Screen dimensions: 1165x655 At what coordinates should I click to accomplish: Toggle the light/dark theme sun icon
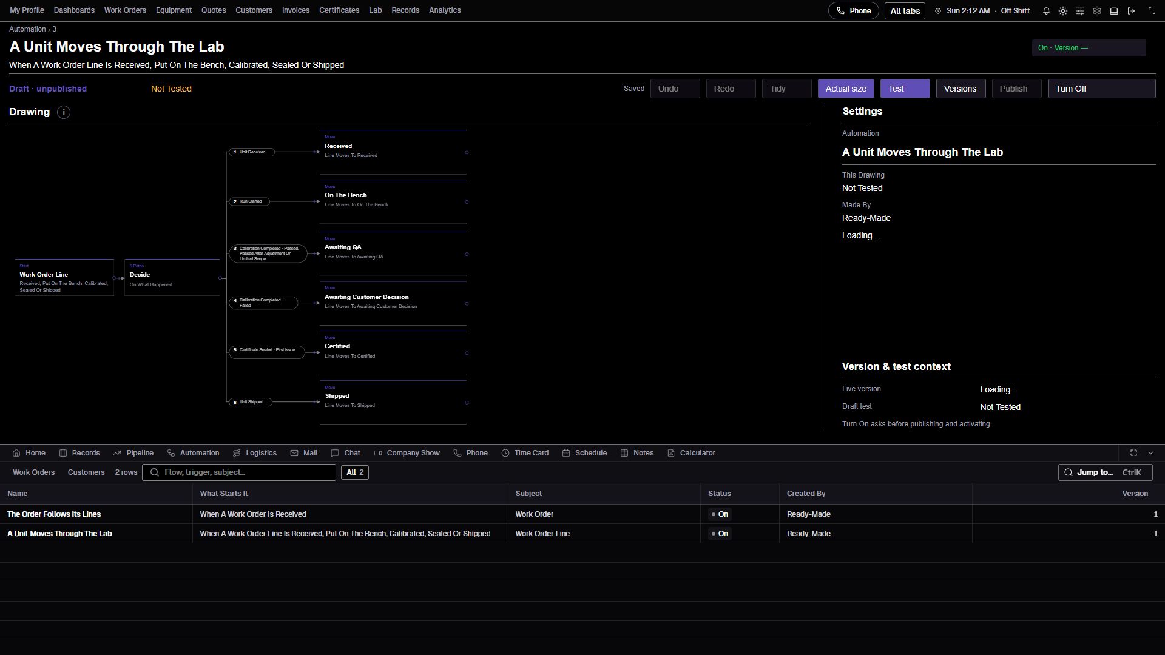coord(1063,11)
